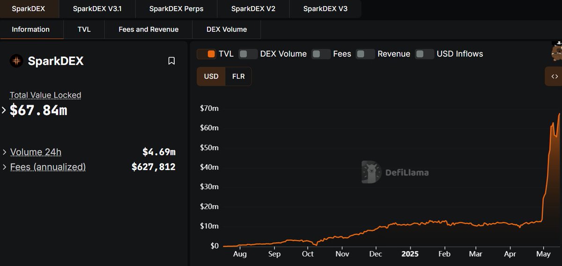
Task: Bookmark SparkDEX with the bookmark icon
Action: pyautogui.click(x=171, y=61)
